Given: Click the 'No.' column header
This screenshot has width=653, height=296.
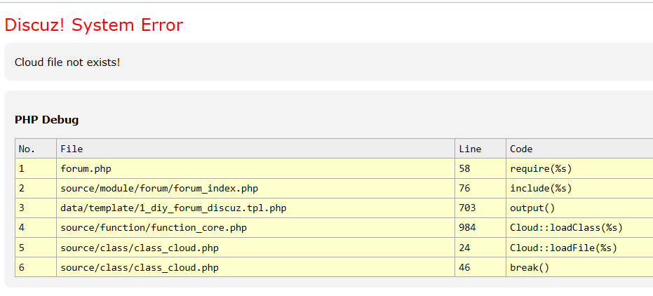Looking at the screenshot, I should tap(27, 149).
